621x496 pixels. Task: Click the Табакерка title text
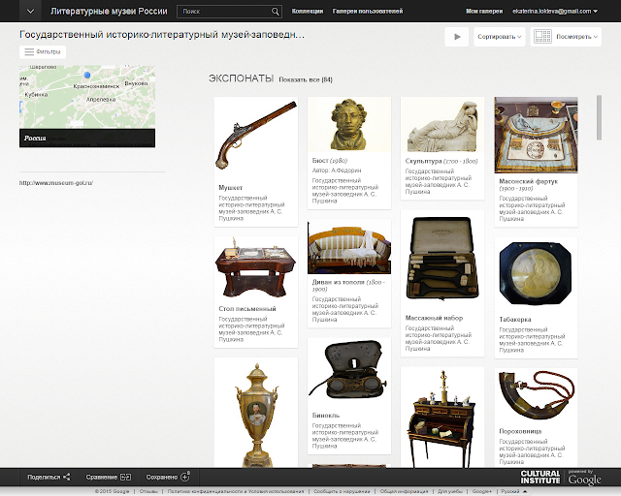pyautogui.click(x=515, y=319)
